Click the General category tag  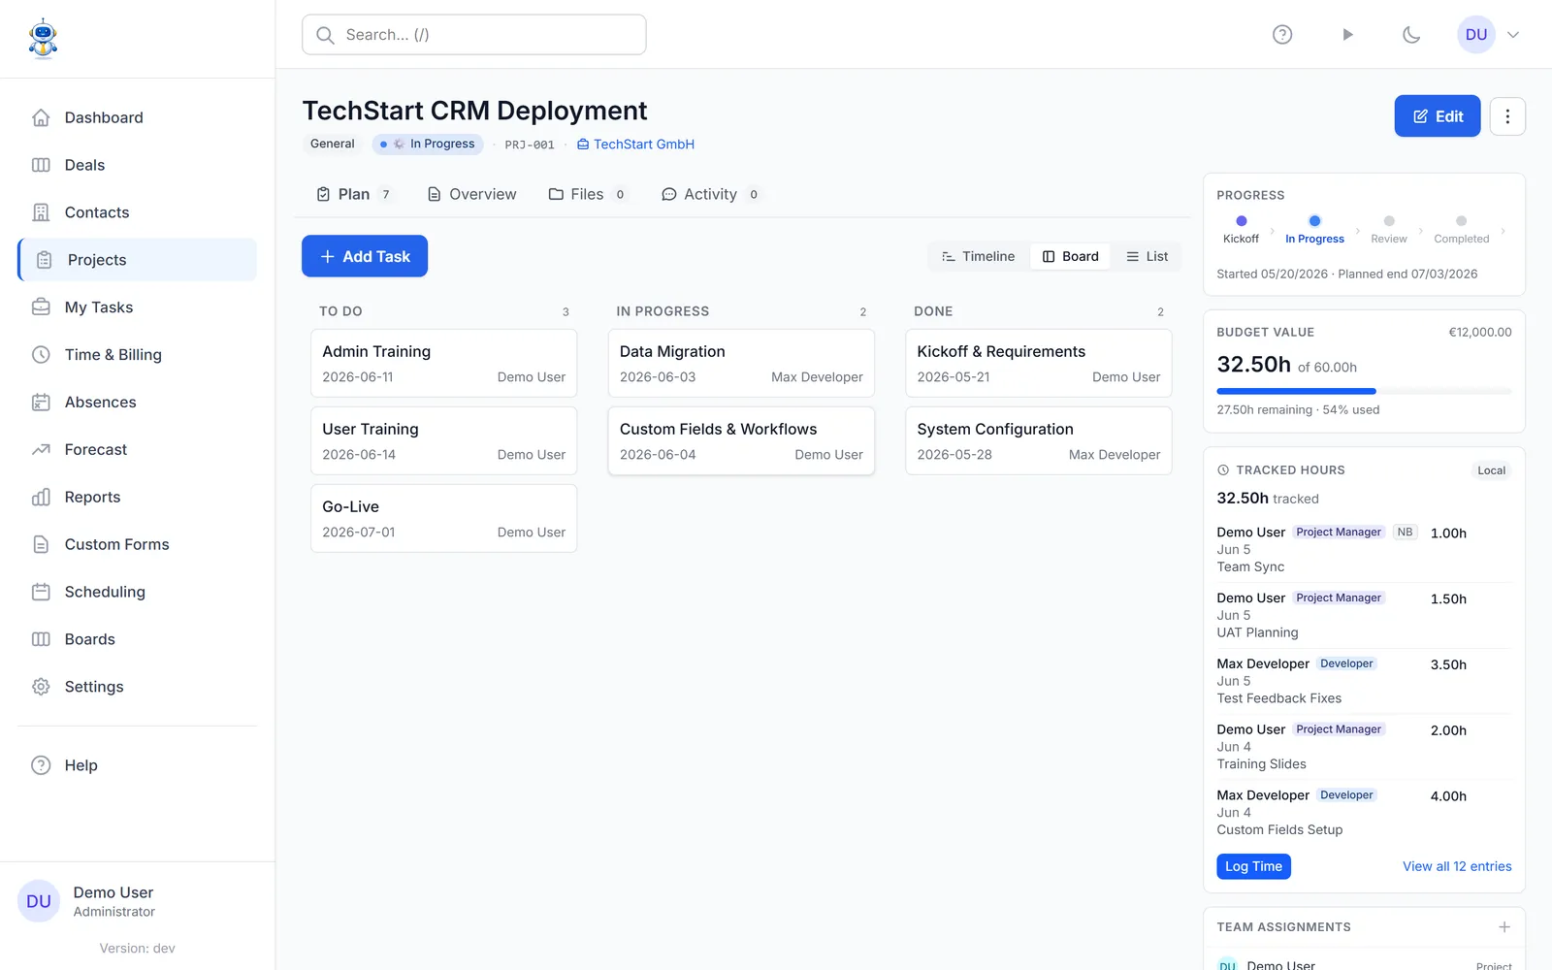coord(333,144)
